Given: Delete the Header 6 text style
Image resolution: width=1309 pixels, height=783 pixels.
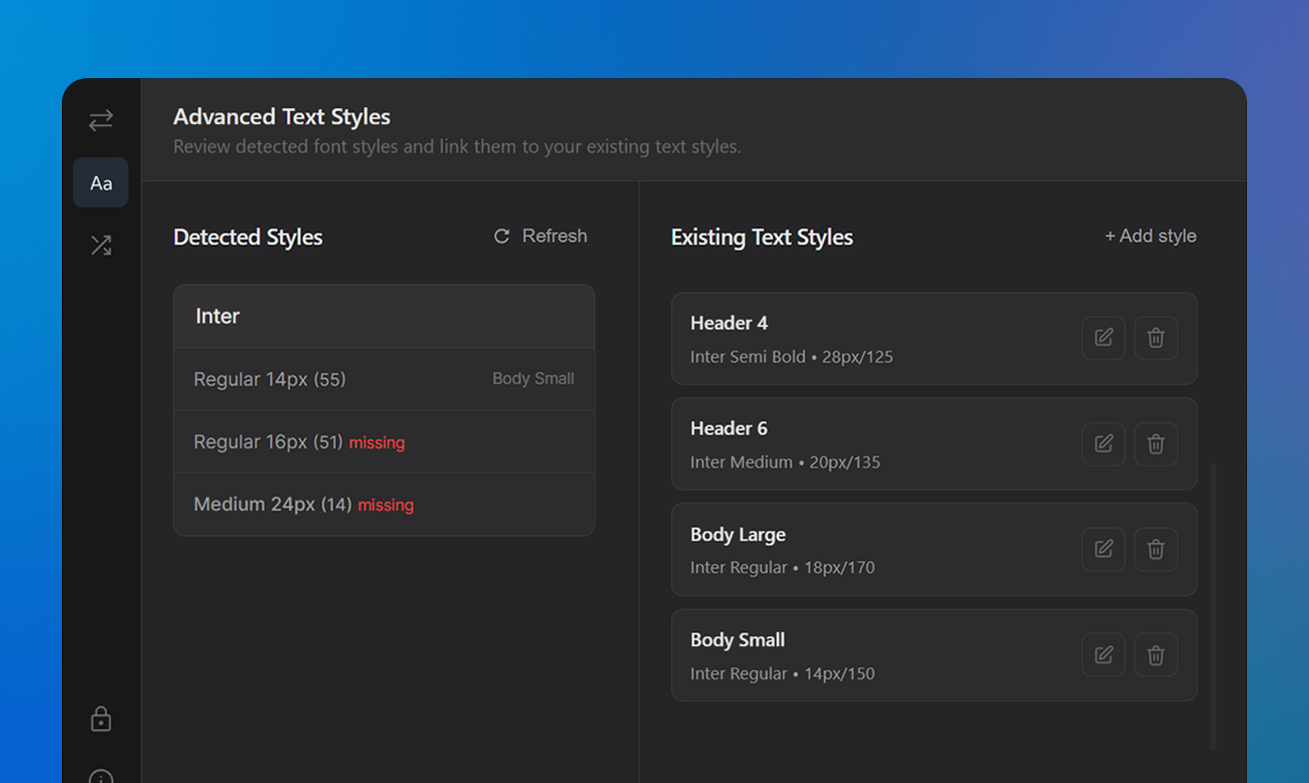Looking at the screenshot, I should [x=1156, y=444].
